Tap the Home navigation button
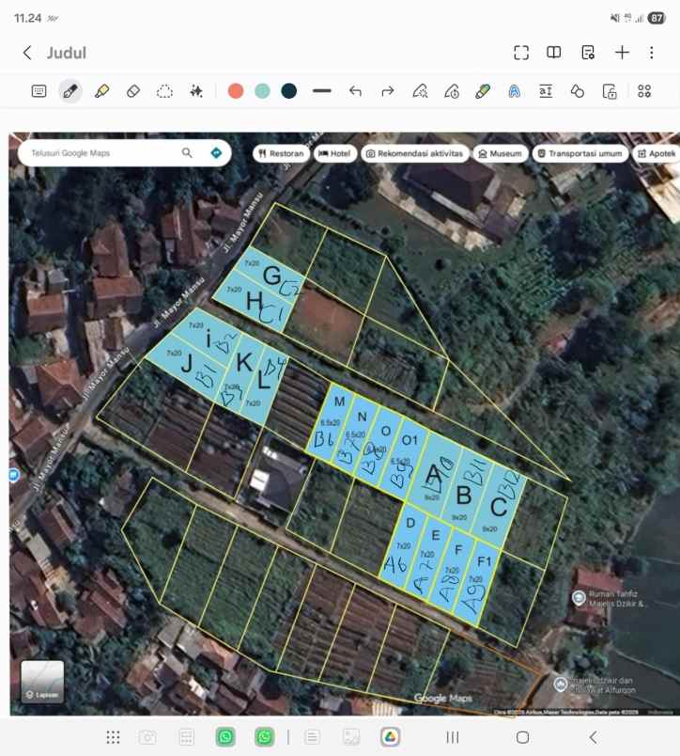Image resolution: width=680 pixels, height=756 pixels. [522, 737]
